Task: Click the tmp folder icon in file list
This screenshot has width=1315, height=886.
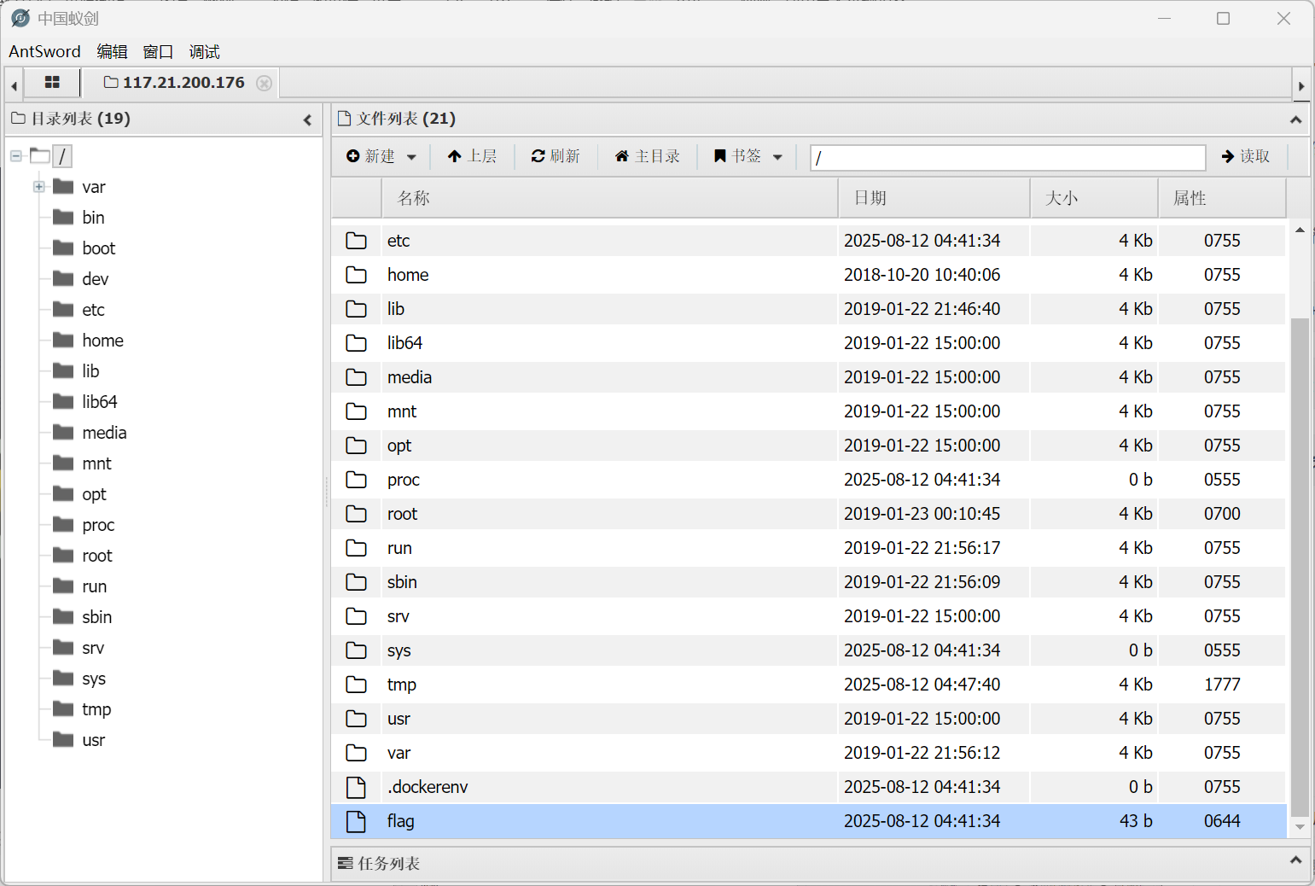Action: pyautogui.click(x=356, y=685)
